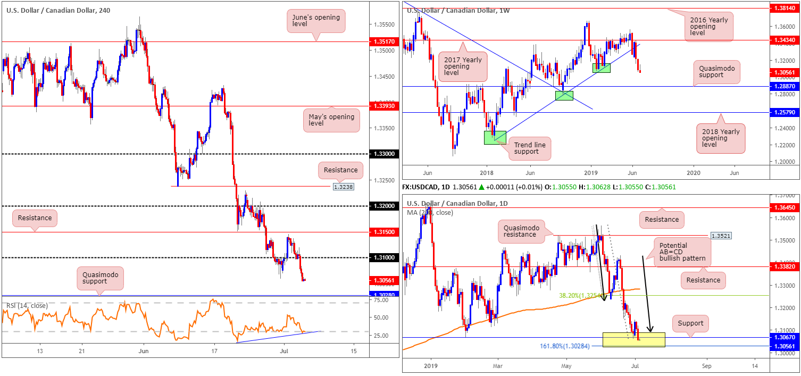The width and height of the screenshot is (801, 376).
Task: Click the 1.30280 blue price label
Action: tap(383, 295)
